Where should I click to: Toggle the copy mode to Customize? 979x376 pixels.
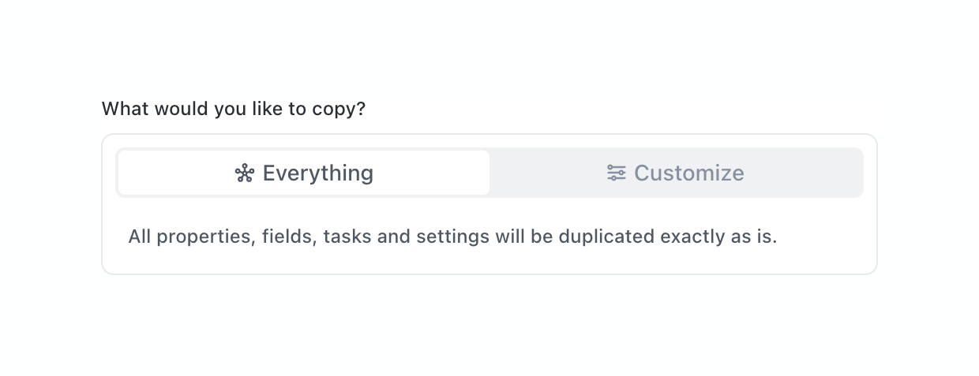pos(676,173)
